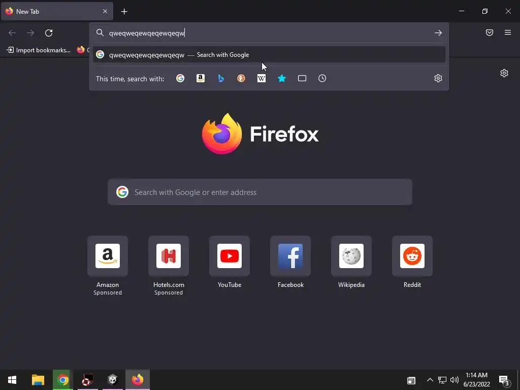Open the volume control in tray
520x390 pixels.
click(x=454, y=380)
